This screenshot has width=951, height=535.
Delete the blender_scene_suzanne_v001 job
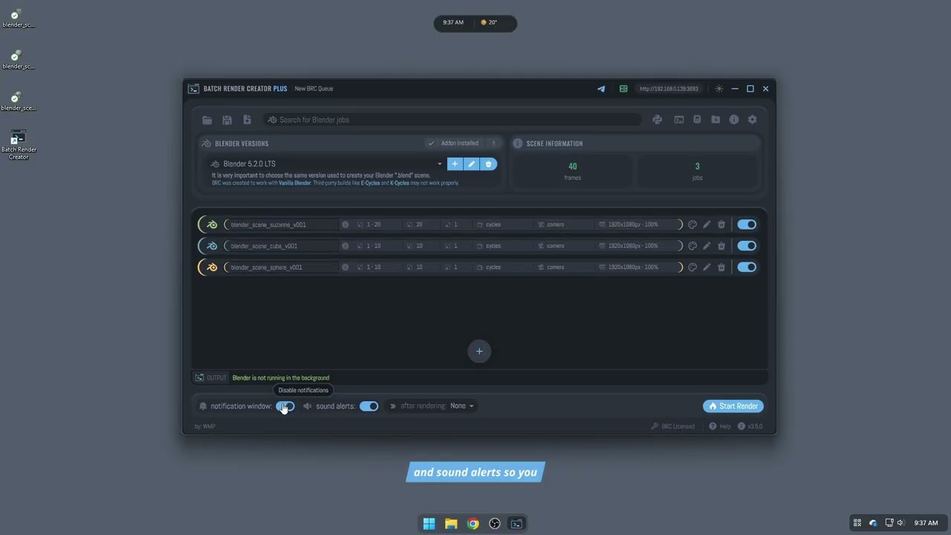point(721,224)
